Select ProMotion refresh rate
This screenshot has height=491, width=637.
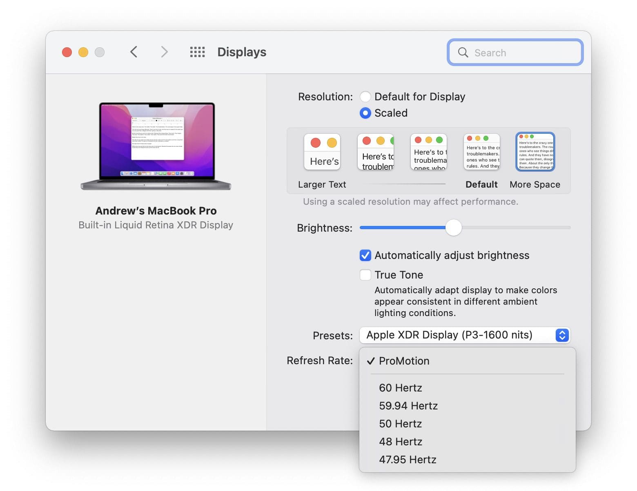(x=468, y=361)
